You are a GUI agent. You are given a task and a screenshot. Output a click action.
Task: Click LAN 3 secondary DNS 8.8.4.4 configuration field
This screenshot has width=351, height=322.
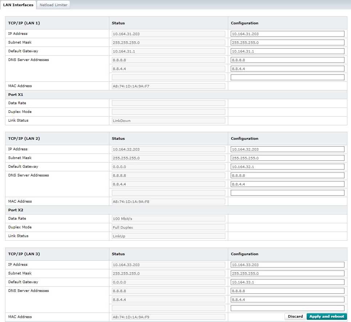point(287,299)
